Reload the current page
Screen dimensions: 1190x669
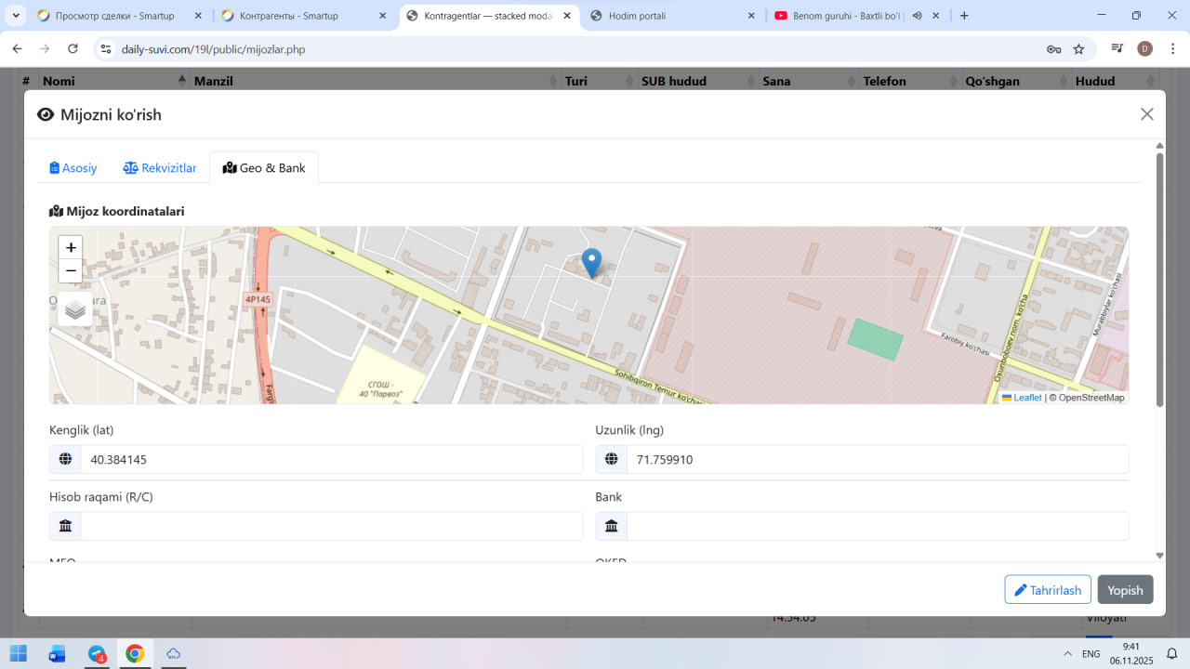click(73, 49)
